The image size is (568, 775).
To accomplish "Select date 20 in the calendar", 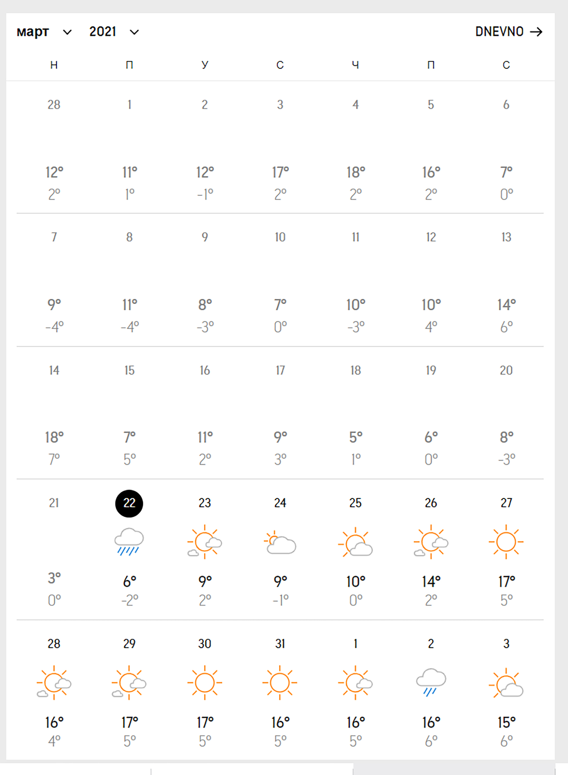I will click(506, 370).
